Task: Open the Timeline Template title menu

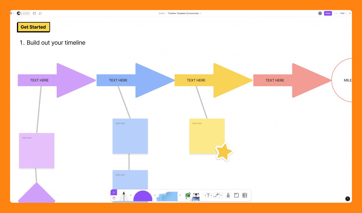Action: (200, 13)
